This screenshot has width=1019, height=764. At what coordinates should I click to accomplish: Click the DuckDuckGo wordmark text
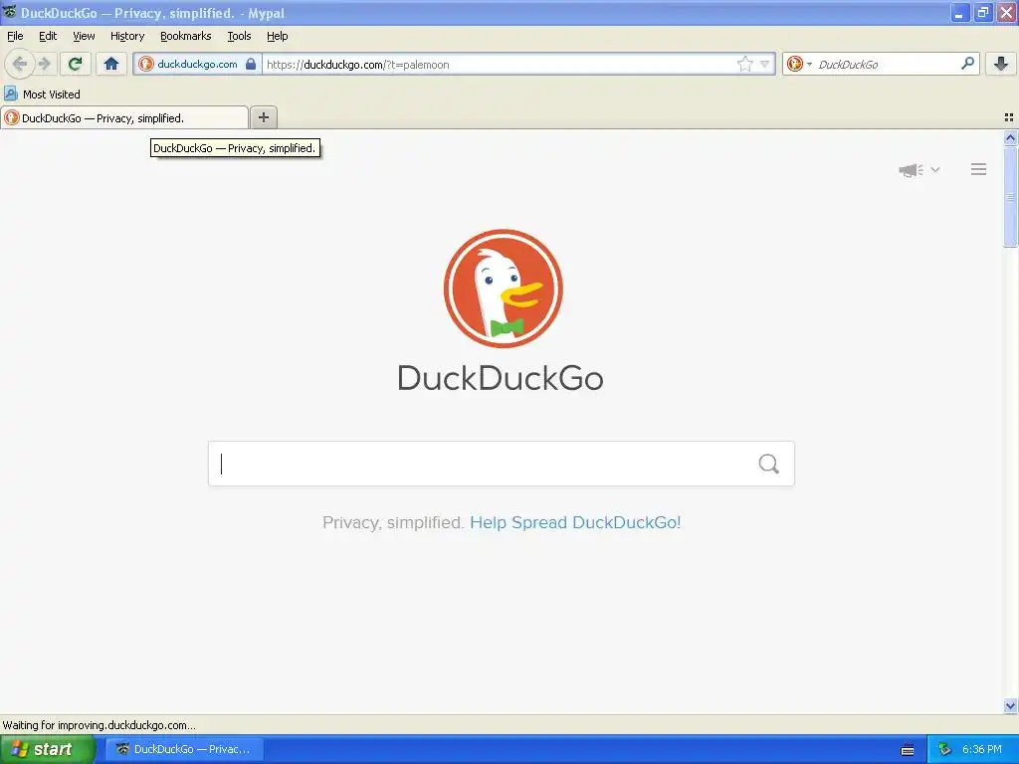click(501, 378)
